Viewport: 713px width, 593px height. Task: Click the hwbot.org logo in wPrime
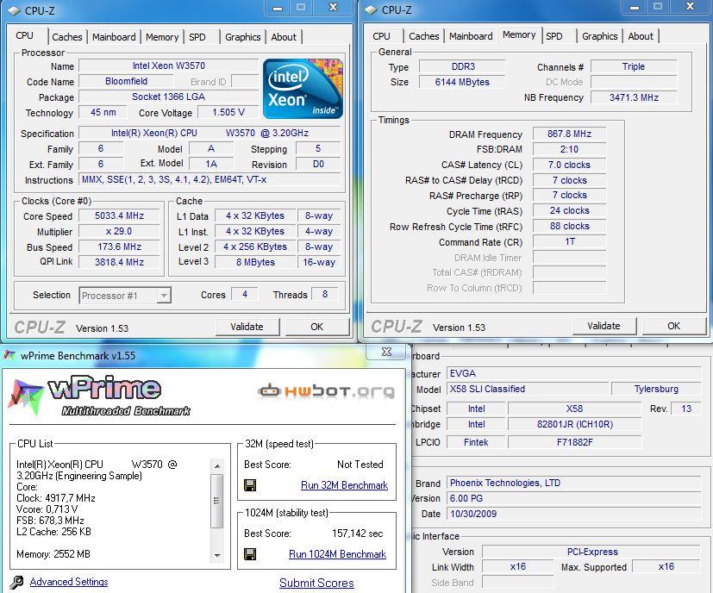click(x=327, y=391)
